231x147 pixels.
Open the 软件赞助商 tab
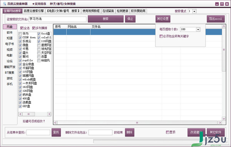tap(138, 11)
